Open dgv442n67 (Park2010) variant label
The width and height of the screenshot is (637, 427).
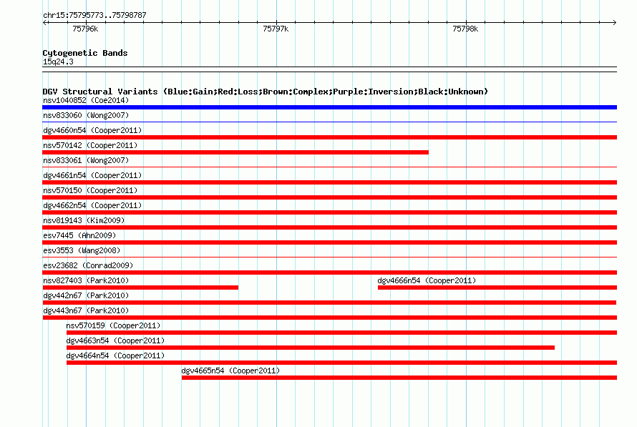coord(86,295)
